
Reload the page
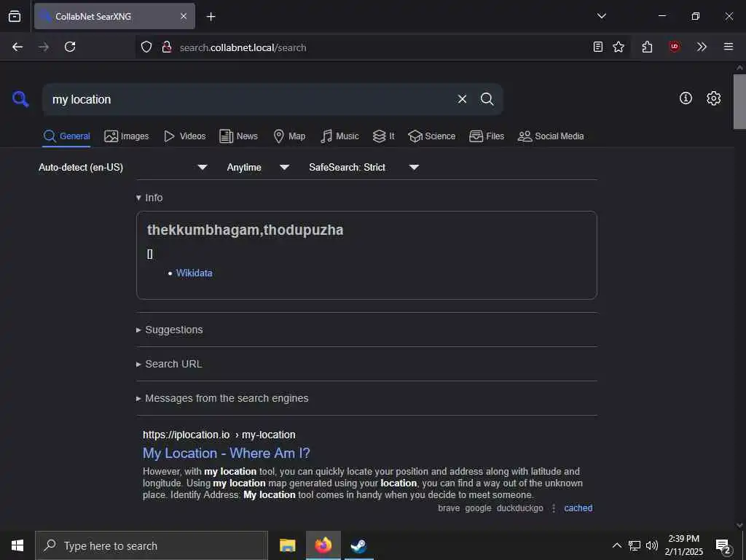click(x=70, y=47)
